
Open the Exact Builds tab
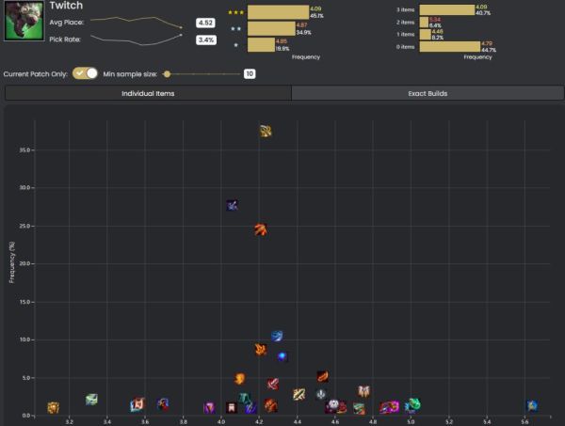click(426, 94)
